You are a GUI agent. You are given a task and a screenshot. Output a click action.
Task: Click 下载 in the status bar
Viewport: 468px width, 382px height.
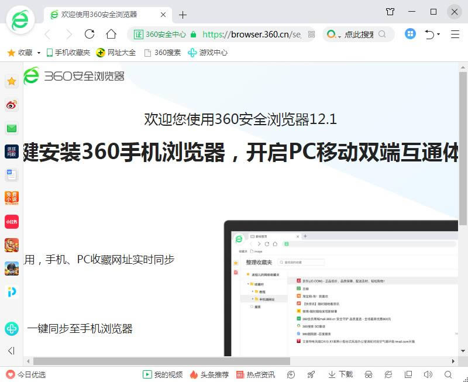point(340,374)
